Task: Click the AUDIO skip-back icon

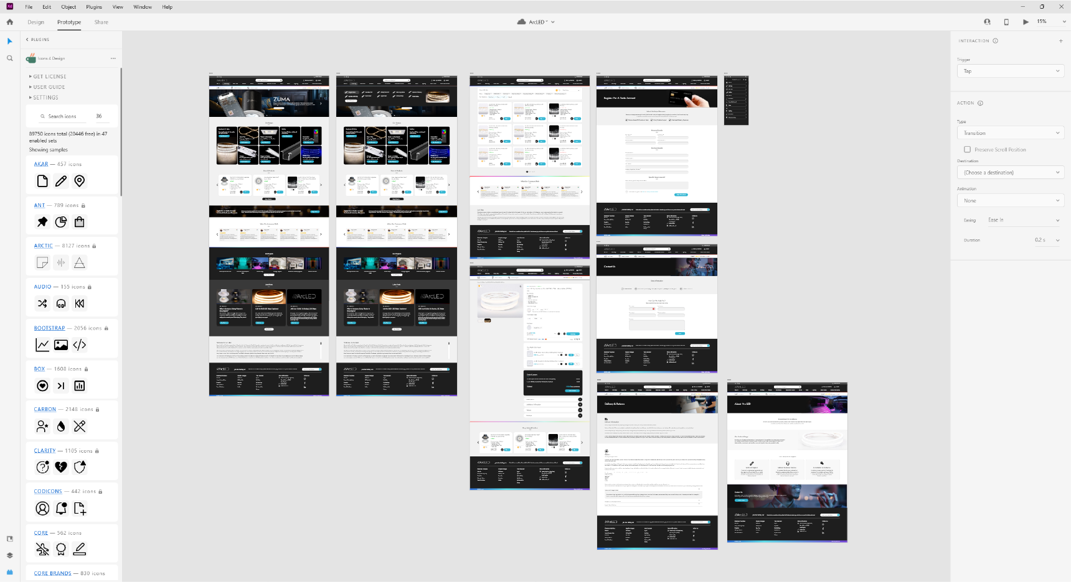Action: [x=80, y=303]
